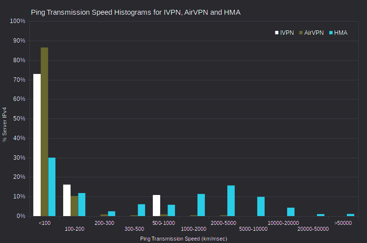367x243 pixels.
Task: Click the cyan HMA legend swatch
Action: [331, 33]
